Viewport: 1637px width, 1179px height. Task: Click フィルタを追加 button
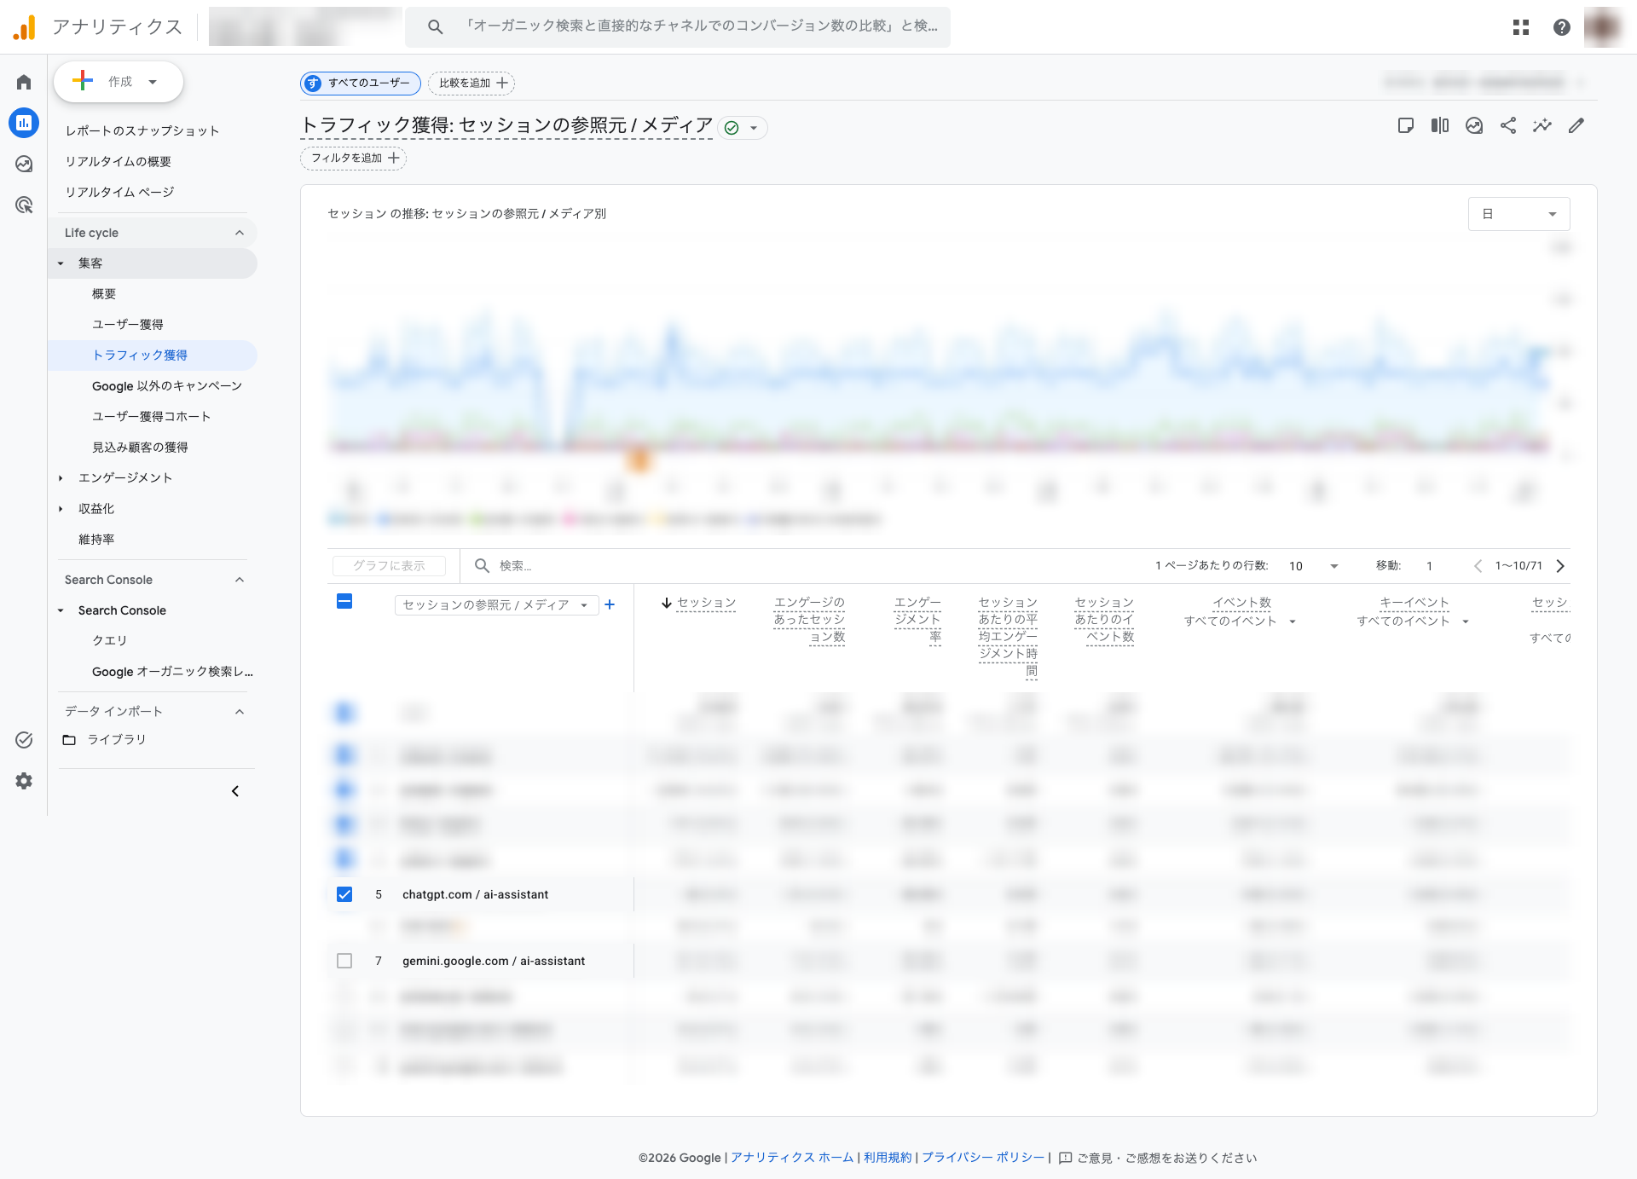[353, 158]
